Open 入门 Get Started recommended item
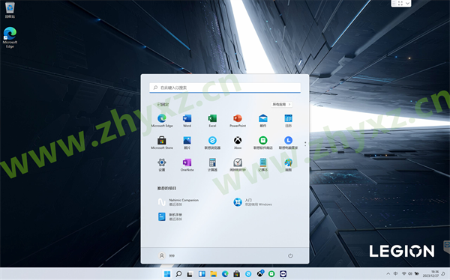Screen dimensions: 450x280 pos(253,202)
